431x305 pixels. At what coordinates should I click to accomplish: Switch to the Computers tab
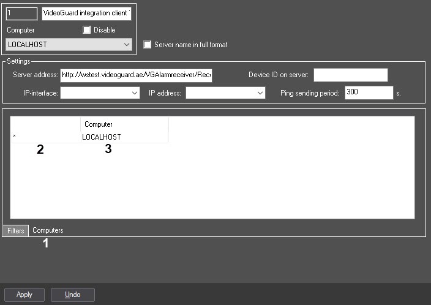click(48, 230)
